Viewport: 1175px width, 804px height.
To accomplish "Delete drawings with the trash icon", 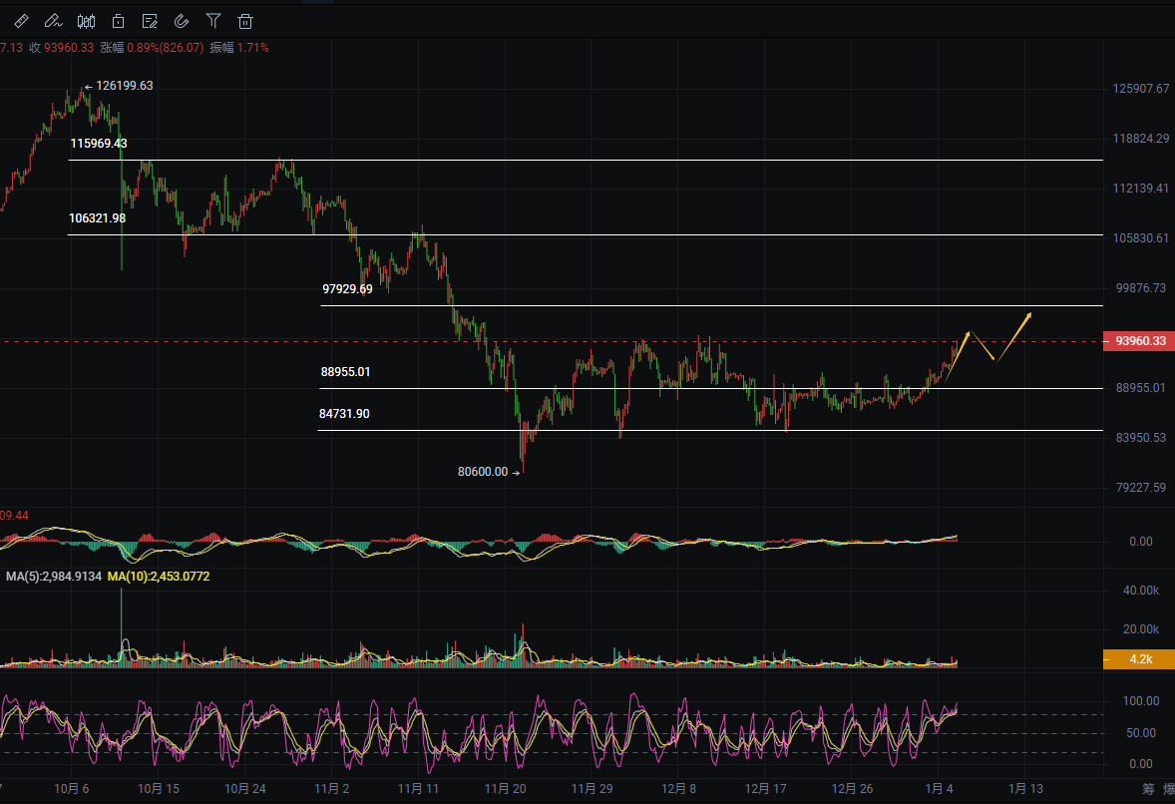I will point(245,20).
